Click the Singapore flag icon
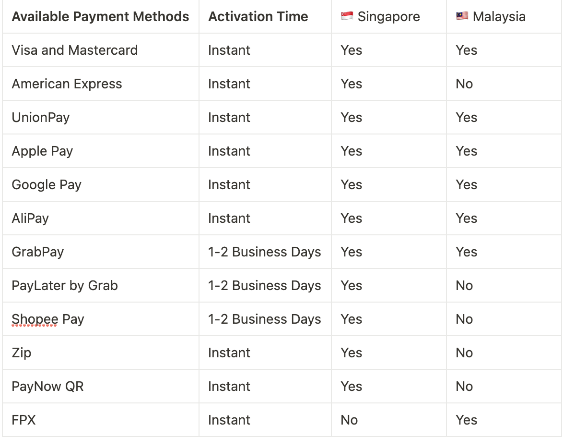The image size is (563, 438). (347, 16)
